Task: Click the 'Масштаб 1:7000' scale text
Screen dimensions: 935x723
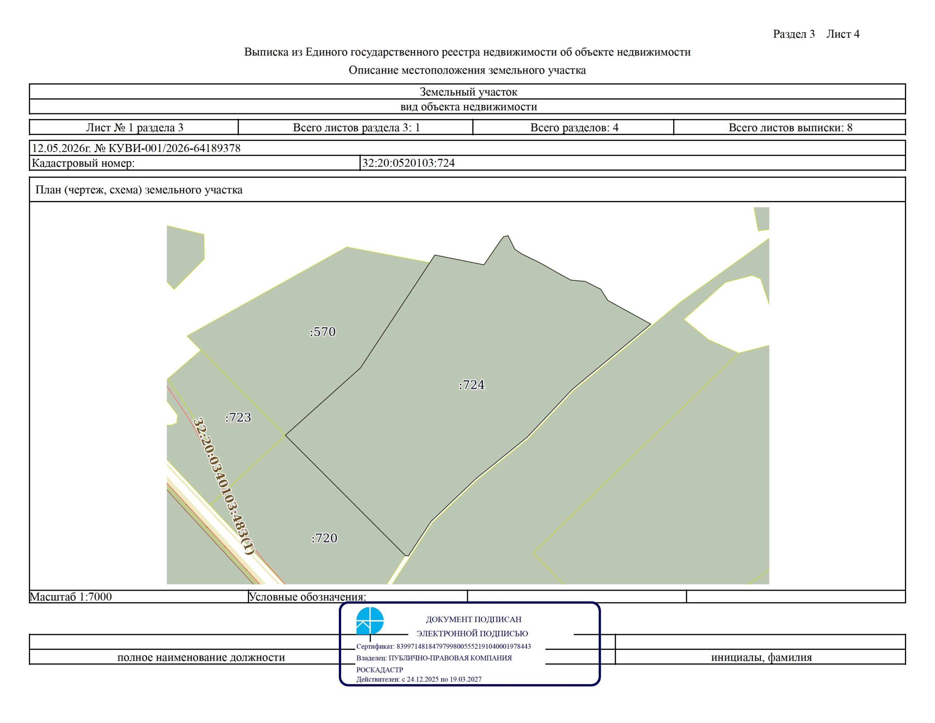Action: point(70,597)
